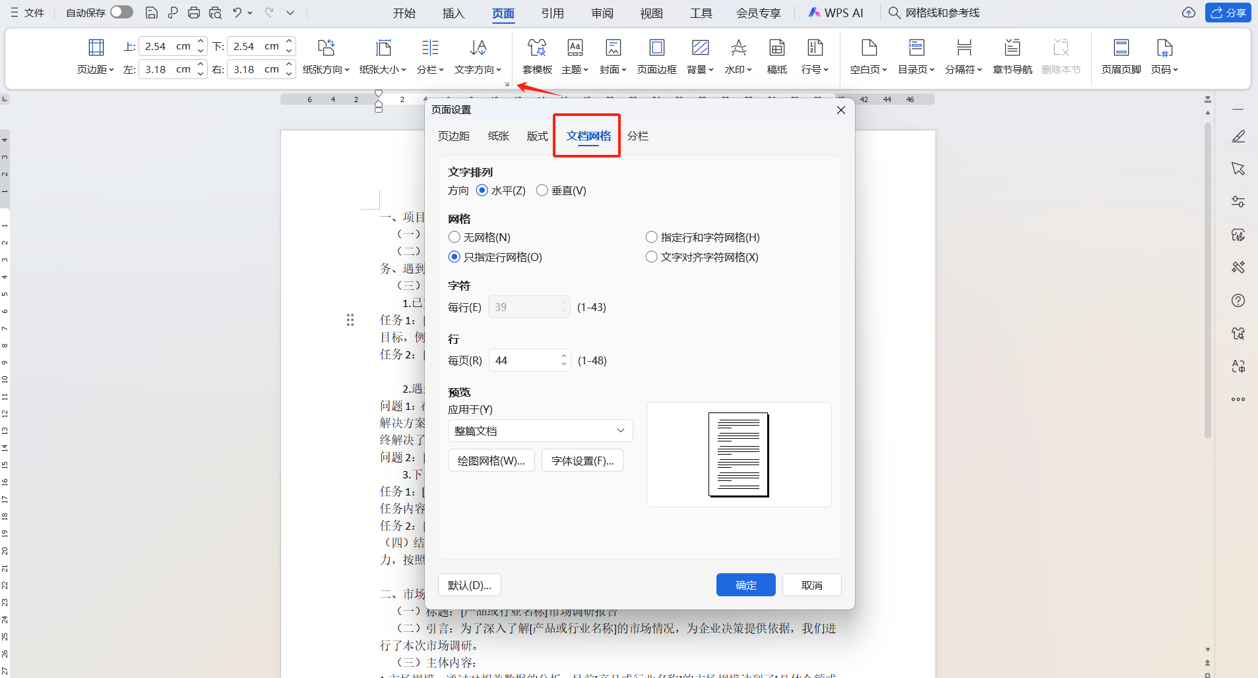Open font settings via 字体设置(F)
The height and width of the screenshot is (678, 1258).
(582, 460)
